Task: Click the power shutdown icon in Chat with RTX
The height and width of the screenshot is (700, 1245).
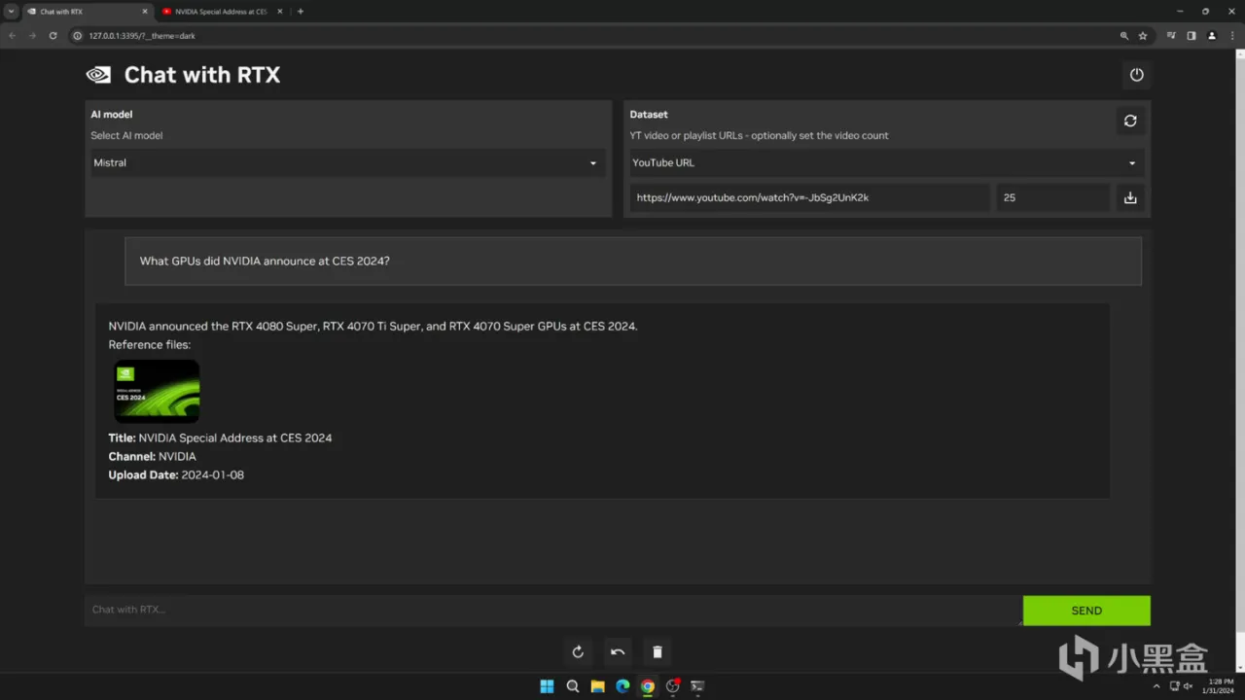Action: 1136,75
